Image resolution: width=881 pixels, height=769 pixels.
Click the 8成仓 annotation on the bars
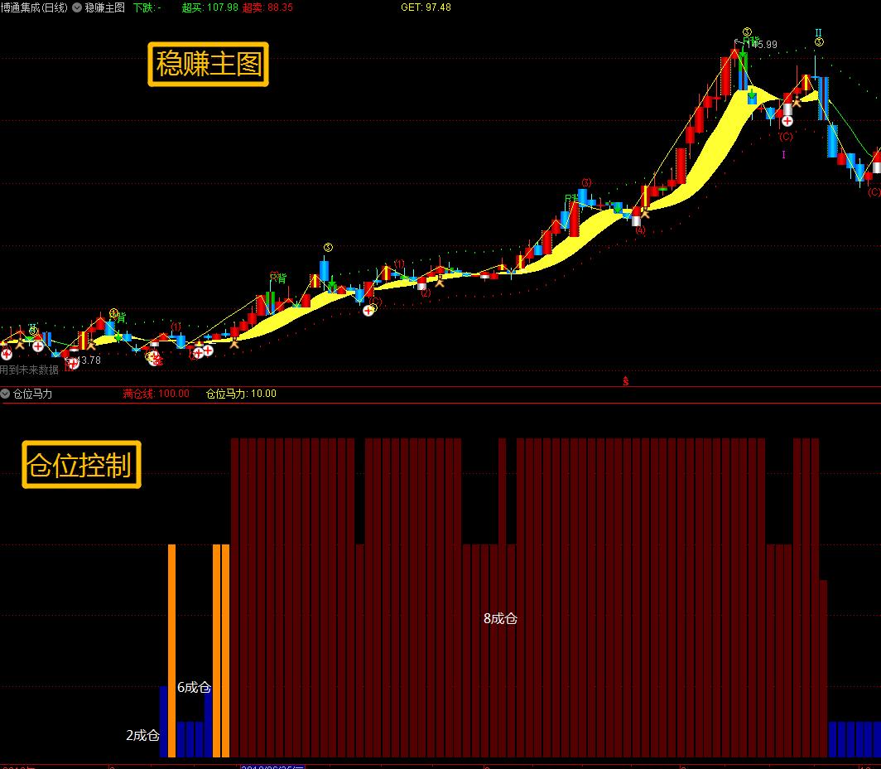[500, 618]
